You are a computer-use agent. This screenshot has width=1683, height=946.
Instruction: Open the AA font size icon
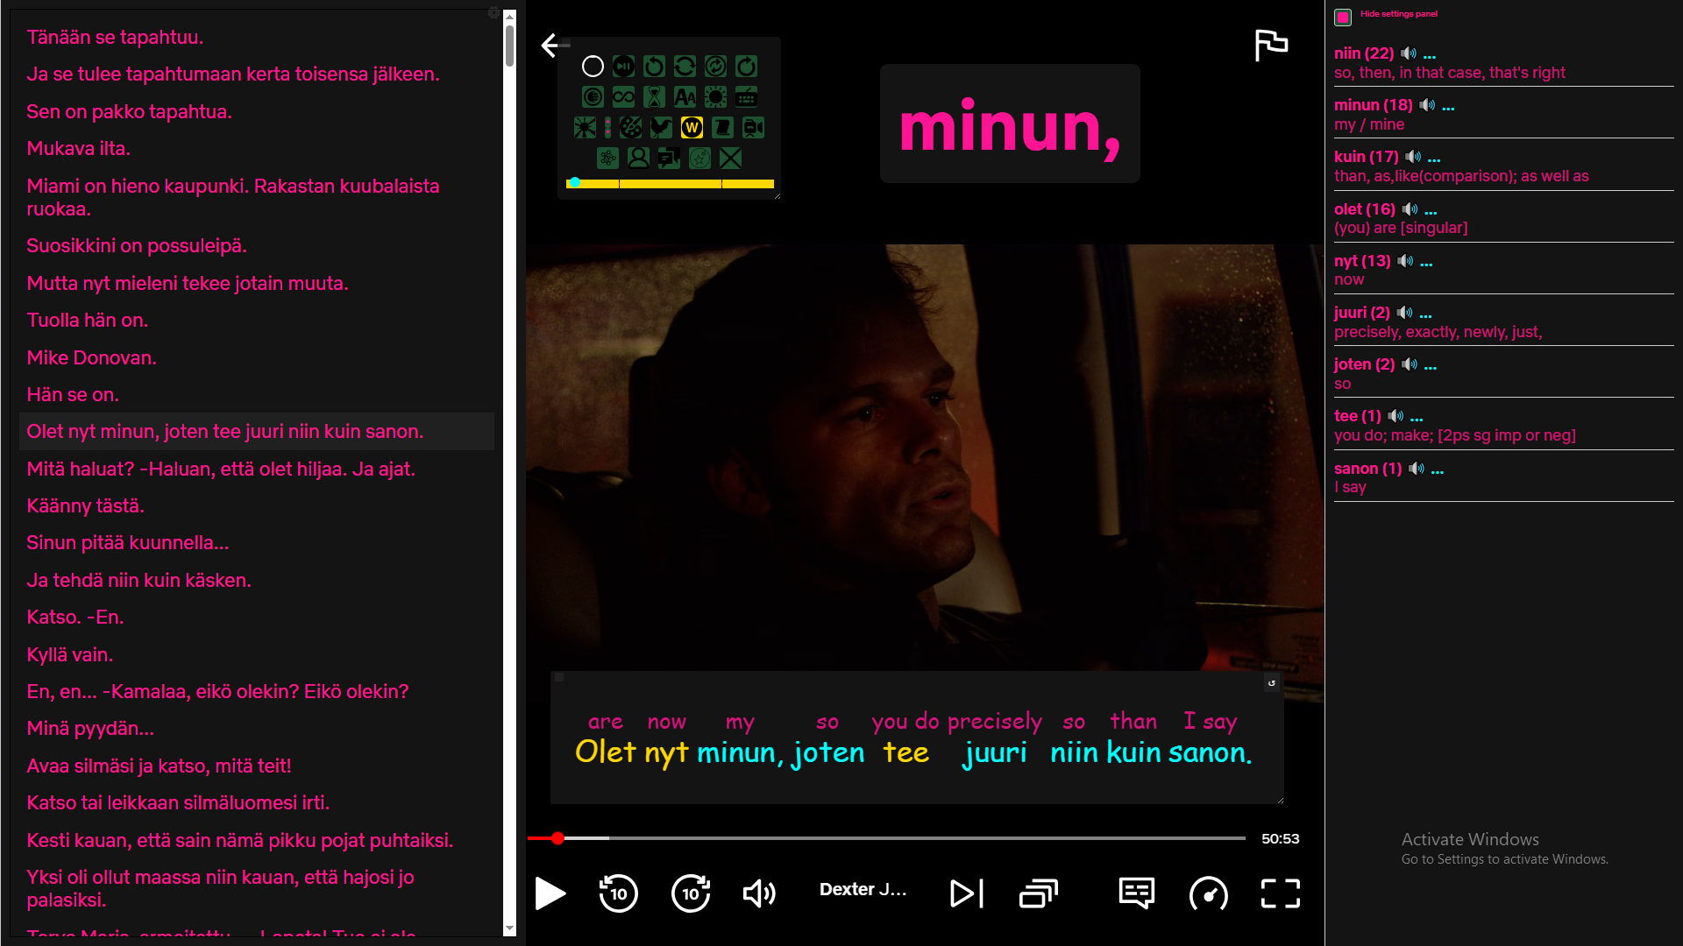685,97
